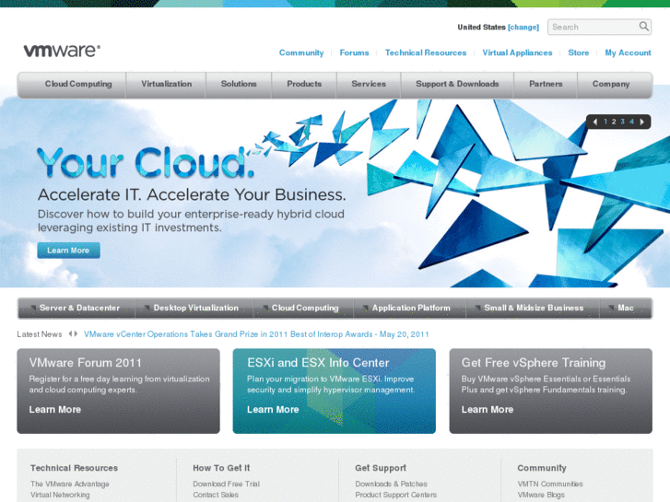Open Partners menu item
Image resolution: width=670 pixels, height=502 pixels.
click(546, 84)
